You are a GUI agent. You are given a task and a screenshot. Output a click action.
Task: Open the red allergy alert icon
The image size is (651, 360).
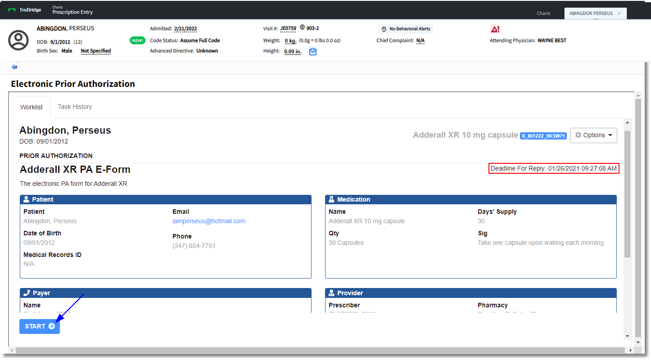pos(495,29)
